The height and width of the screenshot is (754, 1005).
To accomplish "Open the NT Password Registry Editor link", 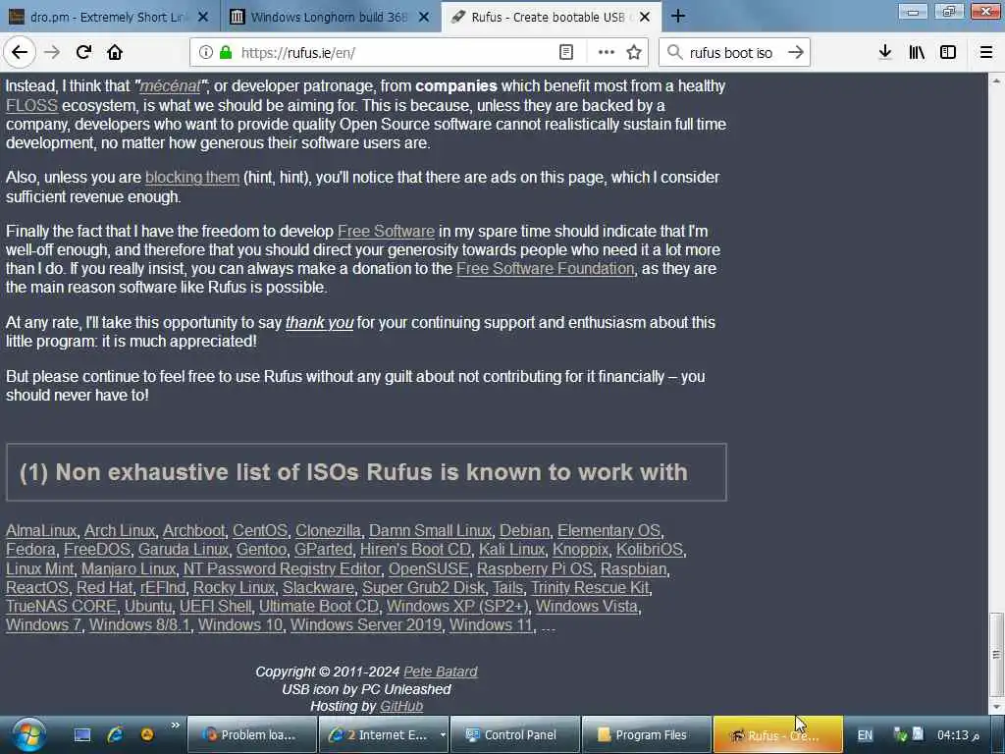I will (282, 568).
